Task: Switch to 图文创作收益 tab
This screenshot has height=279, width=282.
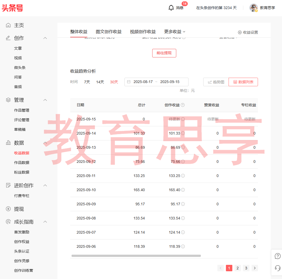Action: click(x=109, y=32)
